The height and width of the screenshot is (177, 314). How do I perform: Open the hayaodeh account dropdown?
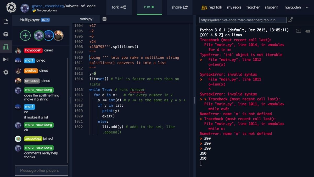click(x=296, y=7)
